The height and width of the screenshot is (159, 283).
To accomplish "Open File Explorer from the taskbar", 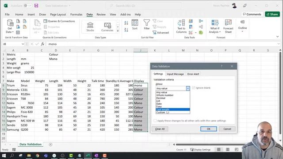I will (x=29, y=155).
